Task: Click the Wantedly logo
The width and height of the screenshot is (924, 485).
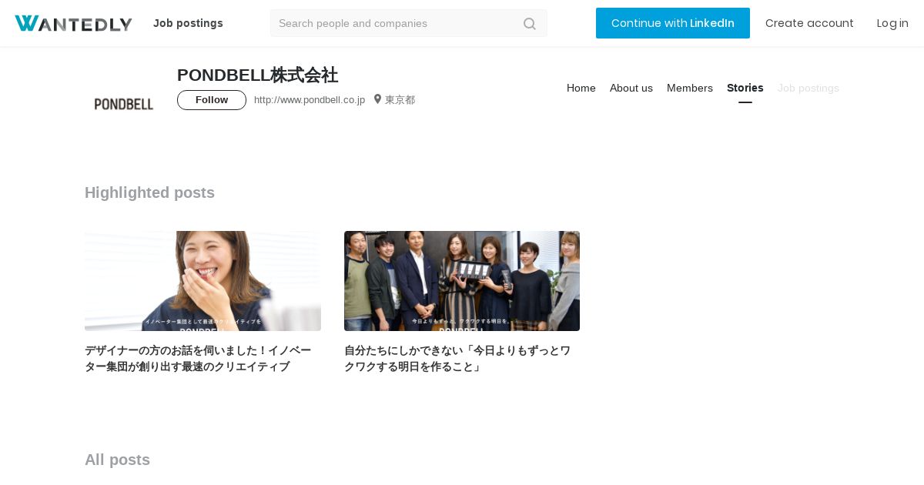Action: coord(73,24)
